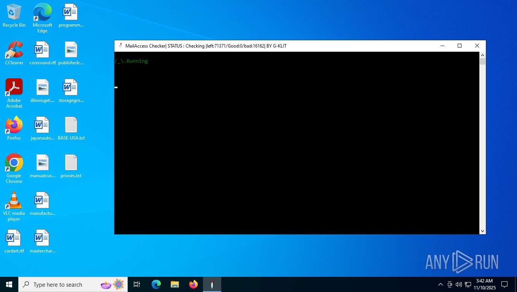Select the masterchar... Word document icon
Screen dimensions: 517x292
coord(42,241)
